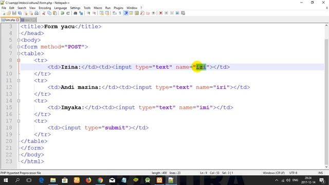Viewport: 329px width, 185px height.
Task: Click the Playback macro icon
Action: [x=172, y=13]
